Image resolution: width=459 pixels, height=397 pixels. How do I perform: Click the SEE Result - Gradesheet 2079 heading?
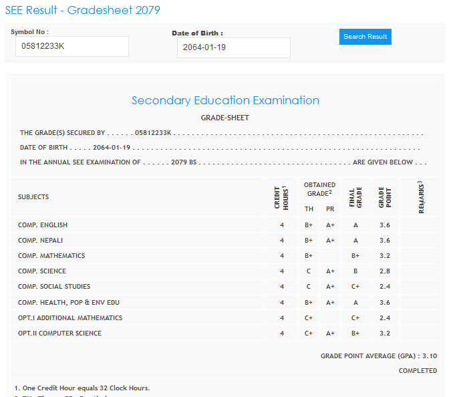(x=82, y=11)
